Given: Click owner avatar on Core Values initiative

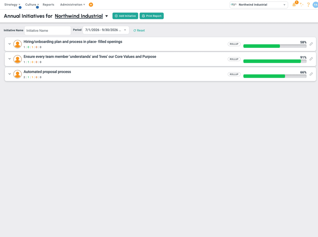Looking at the screenshot, I should pyautogui.click(x=17, y=59).
